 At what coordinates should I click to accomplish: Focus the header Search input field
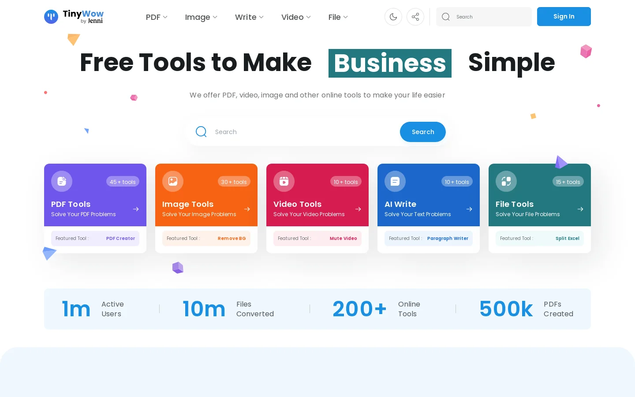click(484, 17)
